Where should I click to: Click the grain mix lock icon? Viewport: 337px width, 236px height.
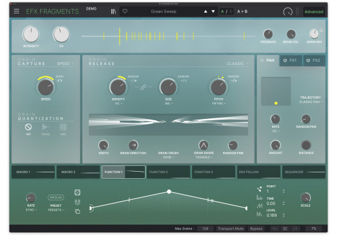pos(321,30)
